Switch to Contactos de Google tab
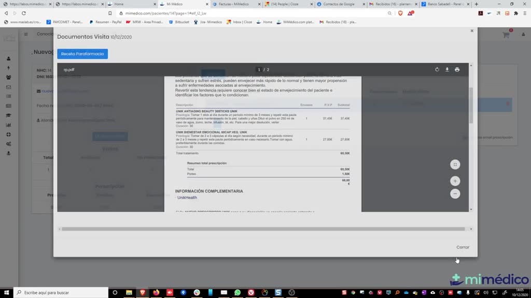Image resolution: width=531 pixels, height=298 pixels. (341, 4)
